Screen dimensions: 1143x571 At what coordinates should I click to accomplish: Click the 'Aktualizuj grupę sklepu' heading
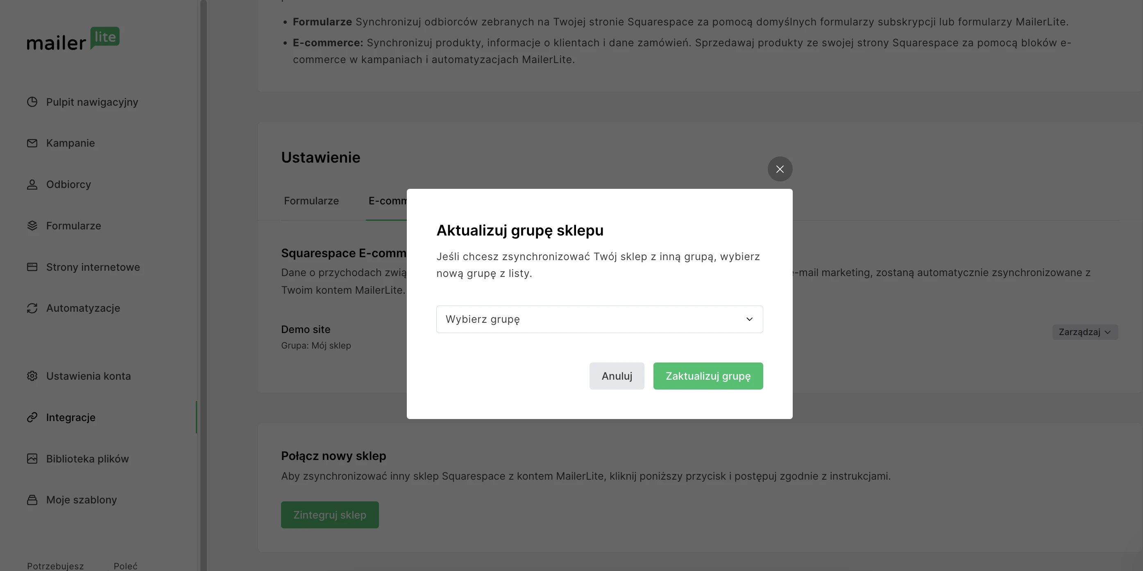519,231
